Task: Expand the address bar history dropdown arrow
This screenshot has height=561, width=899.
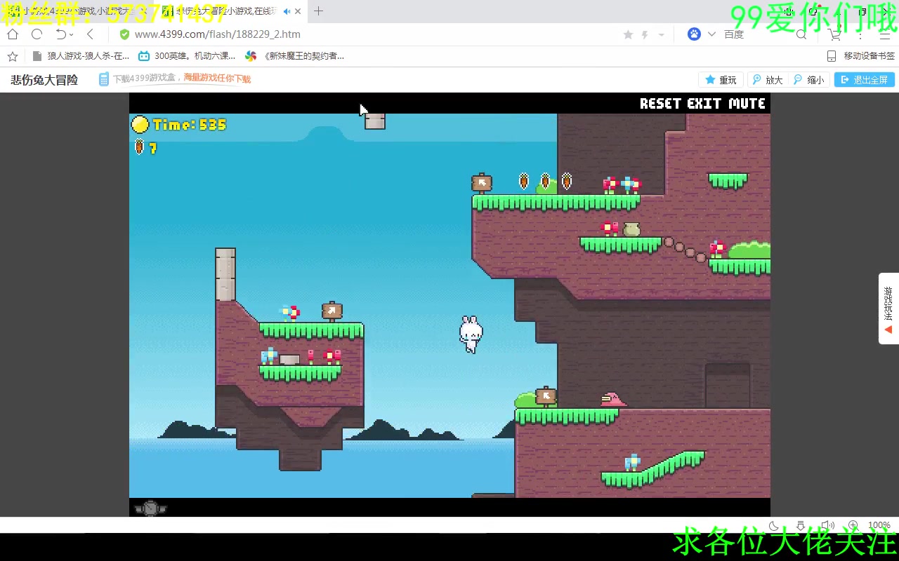Action: (x=661, y=34)
